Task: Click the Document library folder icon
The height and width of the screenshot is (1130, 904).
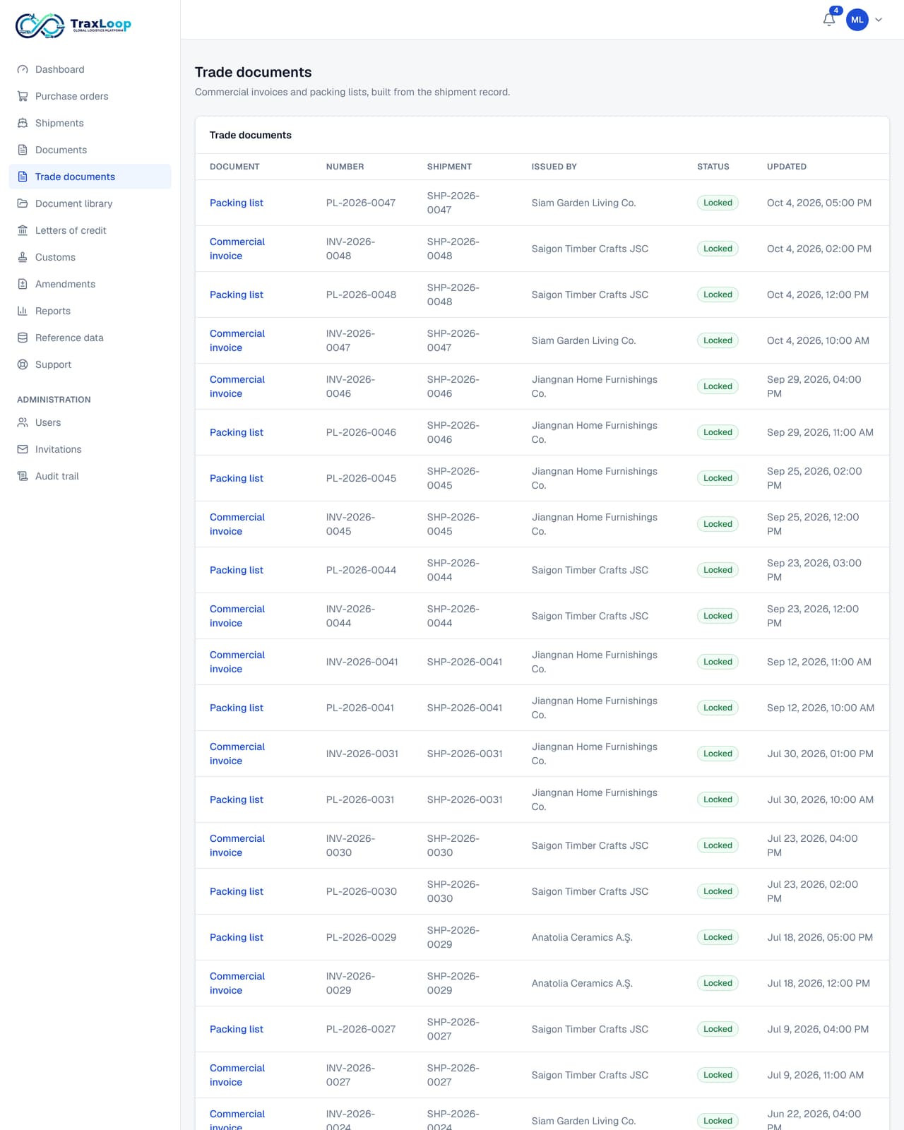Action: (x=23, y=203)
